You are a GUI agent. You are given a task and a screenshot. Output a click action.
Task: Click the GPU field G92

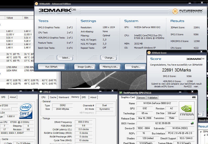pyautogui.click(x=145, y=108)
